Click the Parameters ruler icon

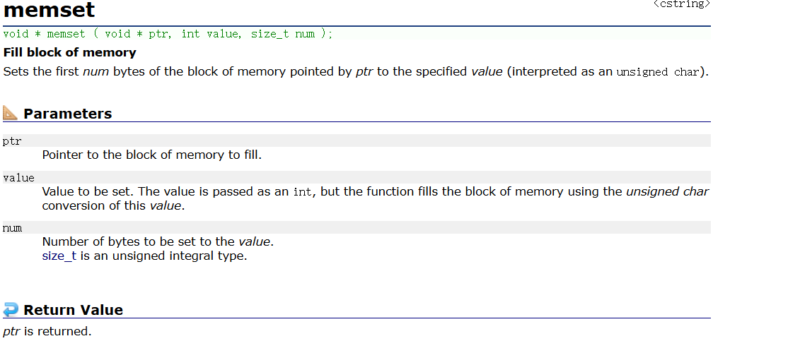coord(10,113)
